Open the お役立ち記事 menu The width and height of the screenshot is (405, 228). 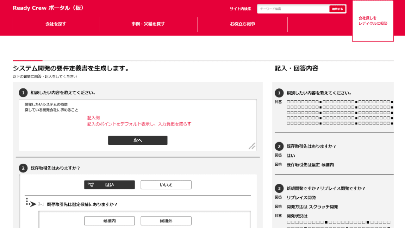coord(242,24)
